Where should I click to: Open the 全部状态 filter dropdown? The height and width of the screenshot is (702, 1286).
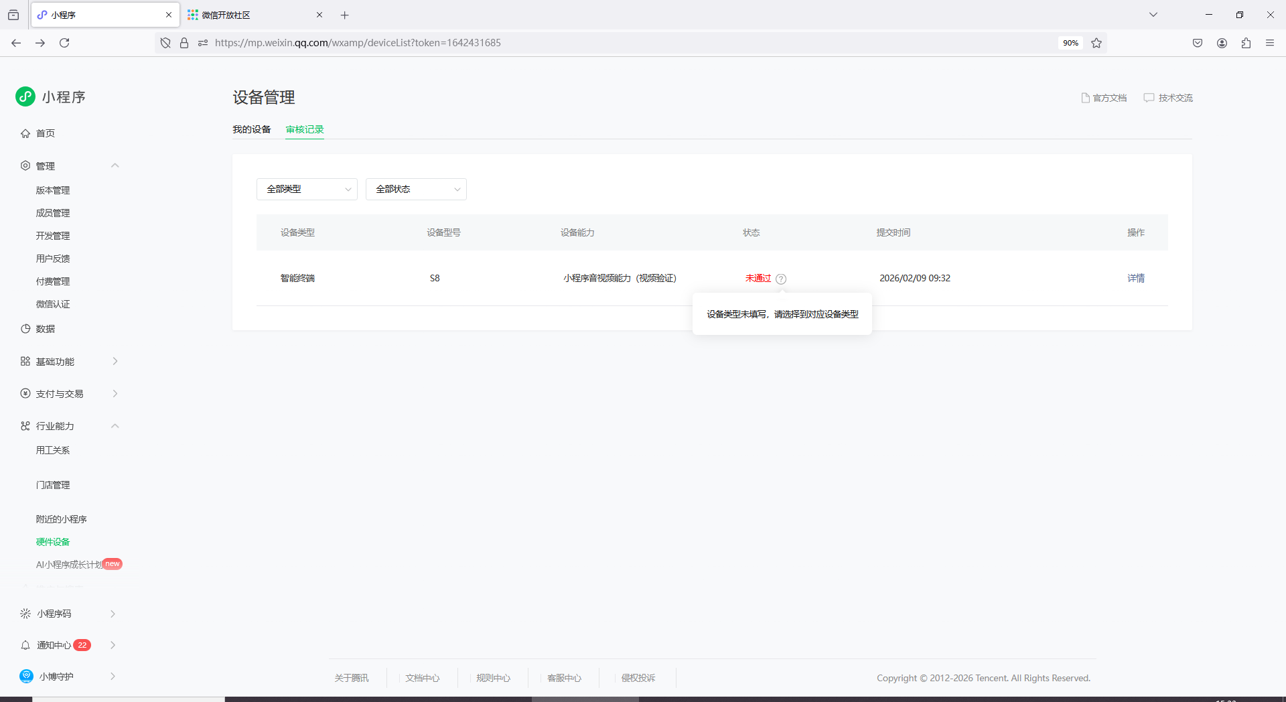416,190
